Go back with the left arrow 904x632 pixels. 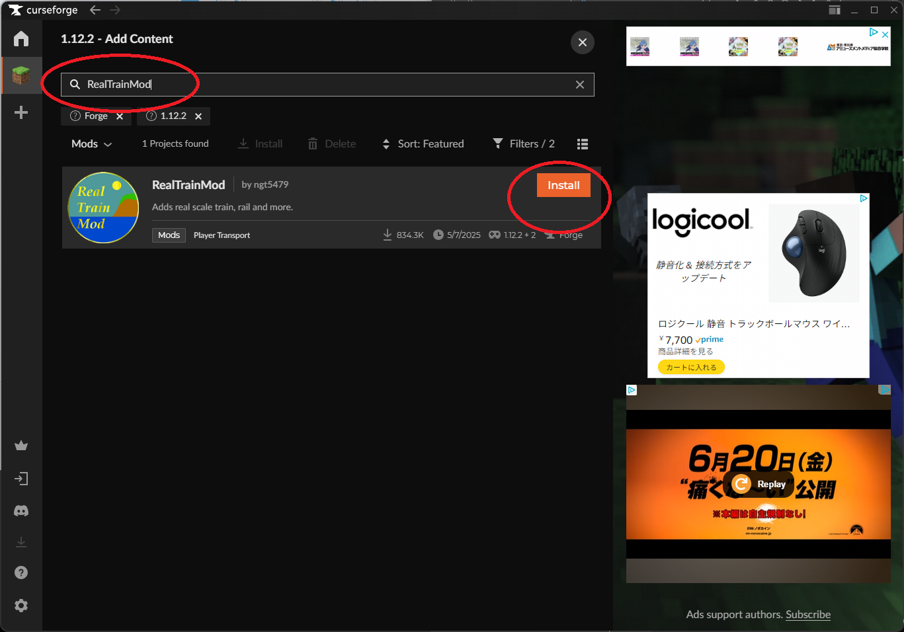coord(95,10)
